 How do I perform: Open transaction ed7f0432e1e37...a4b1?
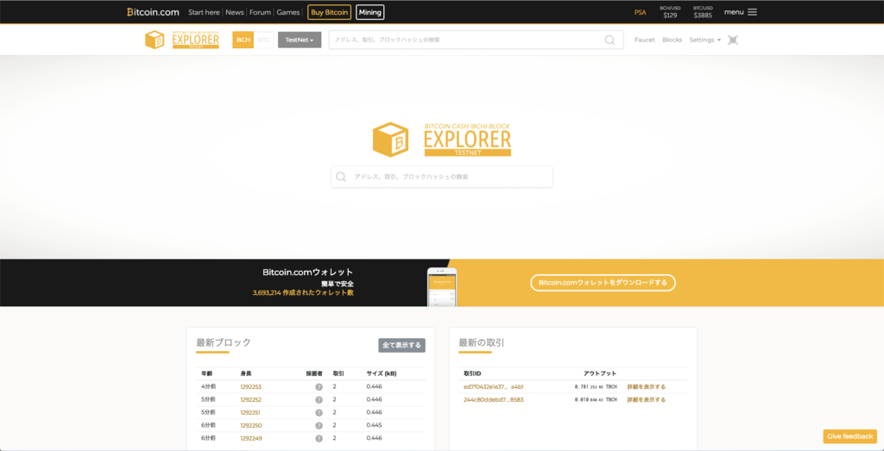493,387
